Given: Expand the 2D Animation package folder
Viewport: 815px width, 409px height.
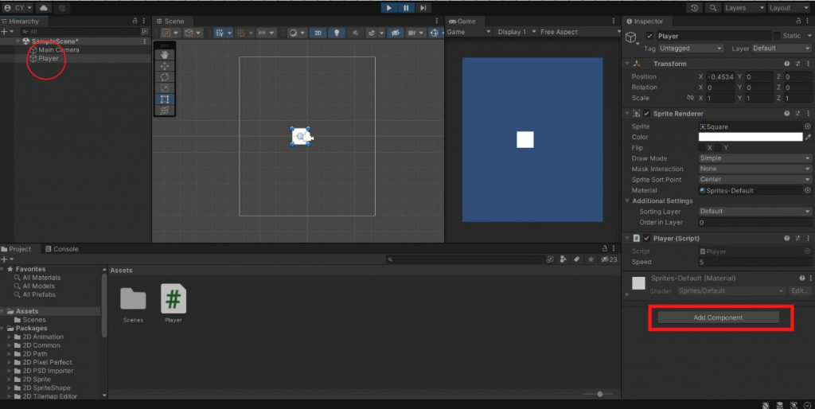Looking at the screenshot, I should tap(9, 337).
